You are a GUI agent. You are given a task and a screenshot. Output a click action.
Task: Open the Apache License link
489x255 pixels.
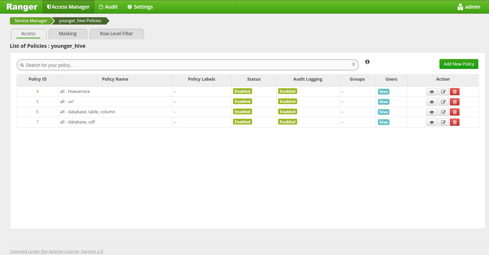click(x=56, y=251)
